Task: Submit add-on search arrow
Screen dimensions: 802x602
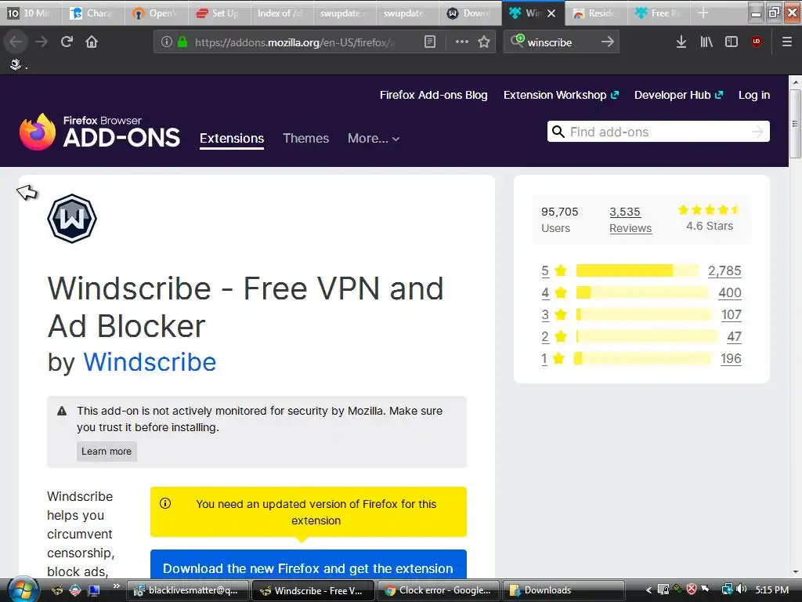Action: click(x=757, y=132)
